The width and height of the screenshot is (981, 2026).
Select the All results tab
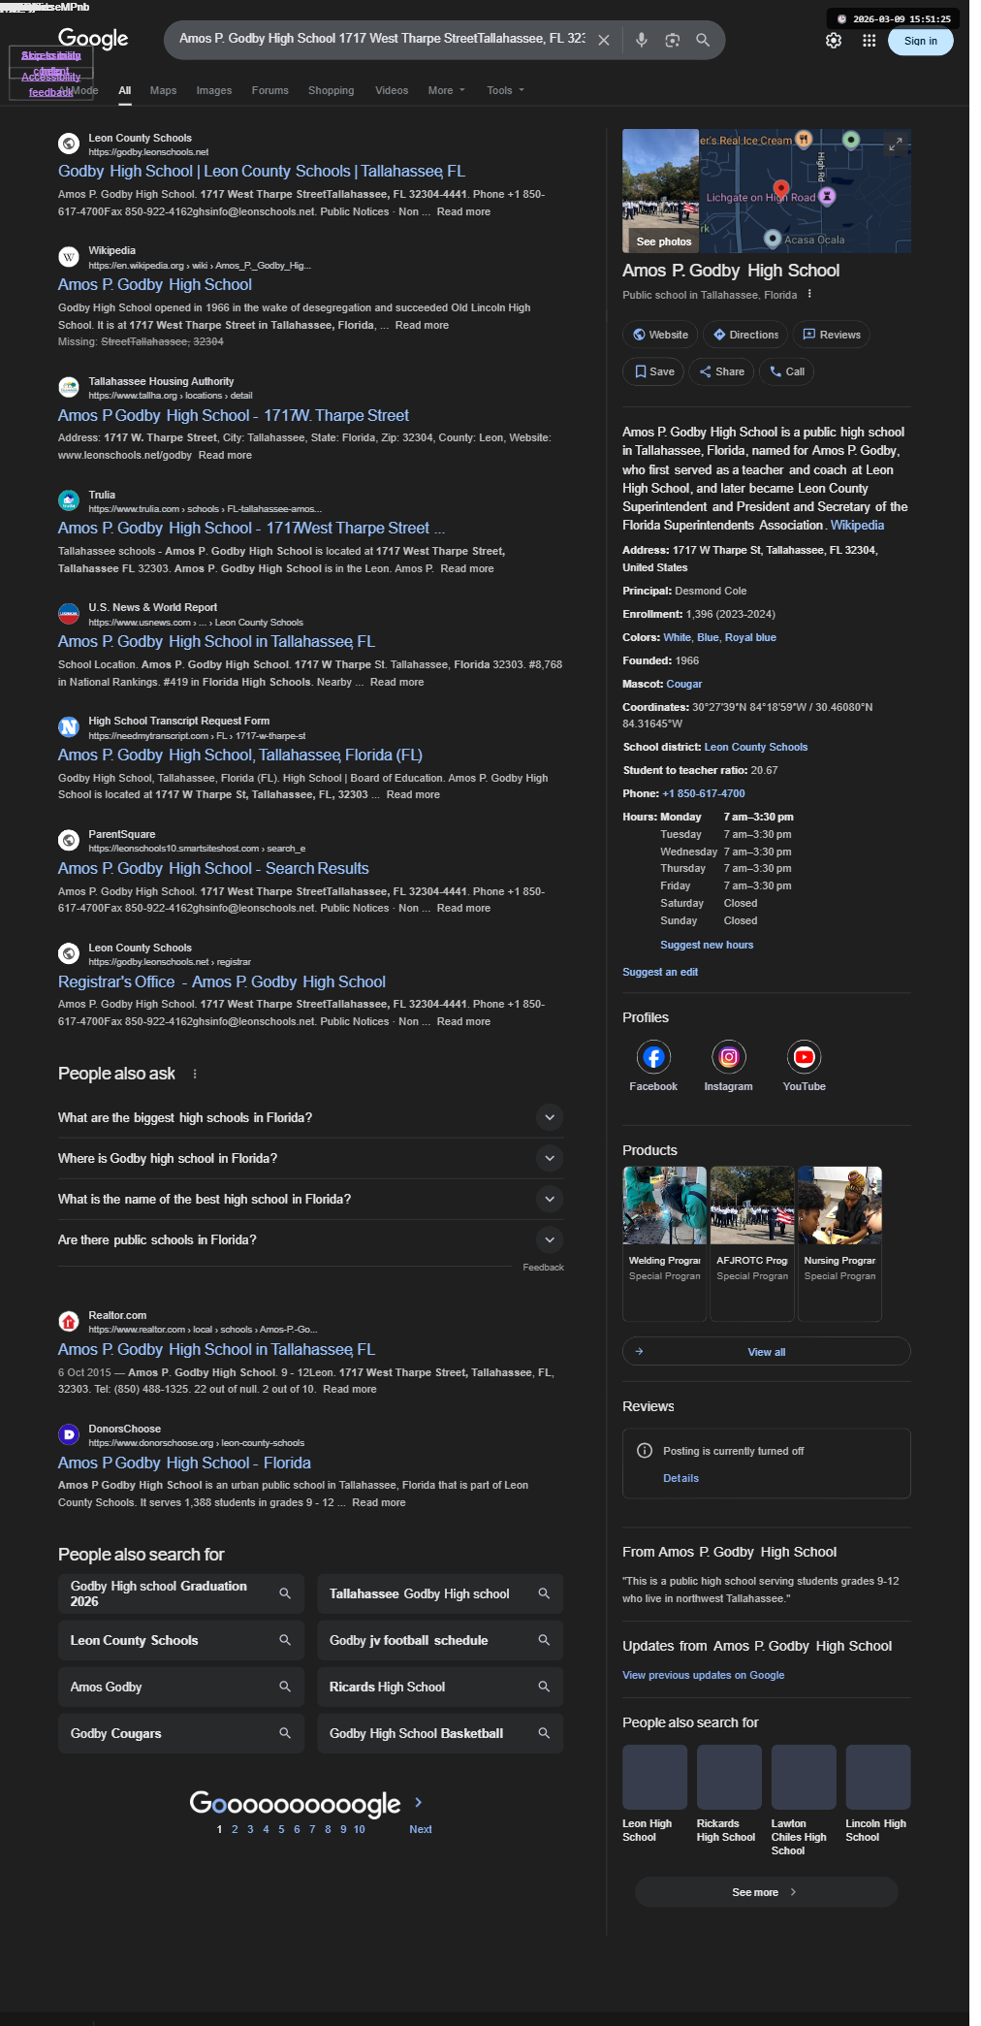(x=125, y=90)
